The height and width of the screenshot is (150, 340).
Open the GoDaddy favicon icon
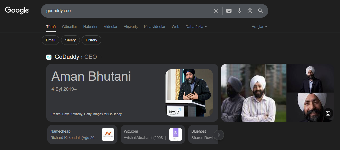click(49, 57)
